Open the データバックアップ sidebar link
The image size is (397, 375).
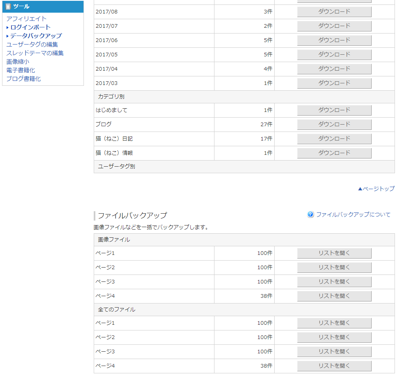(x=36, y=36)
